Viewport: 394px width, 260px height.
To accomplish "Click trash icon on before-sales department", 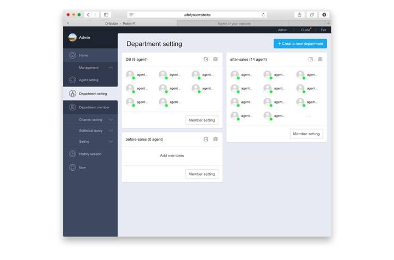I will click(216, 139).
